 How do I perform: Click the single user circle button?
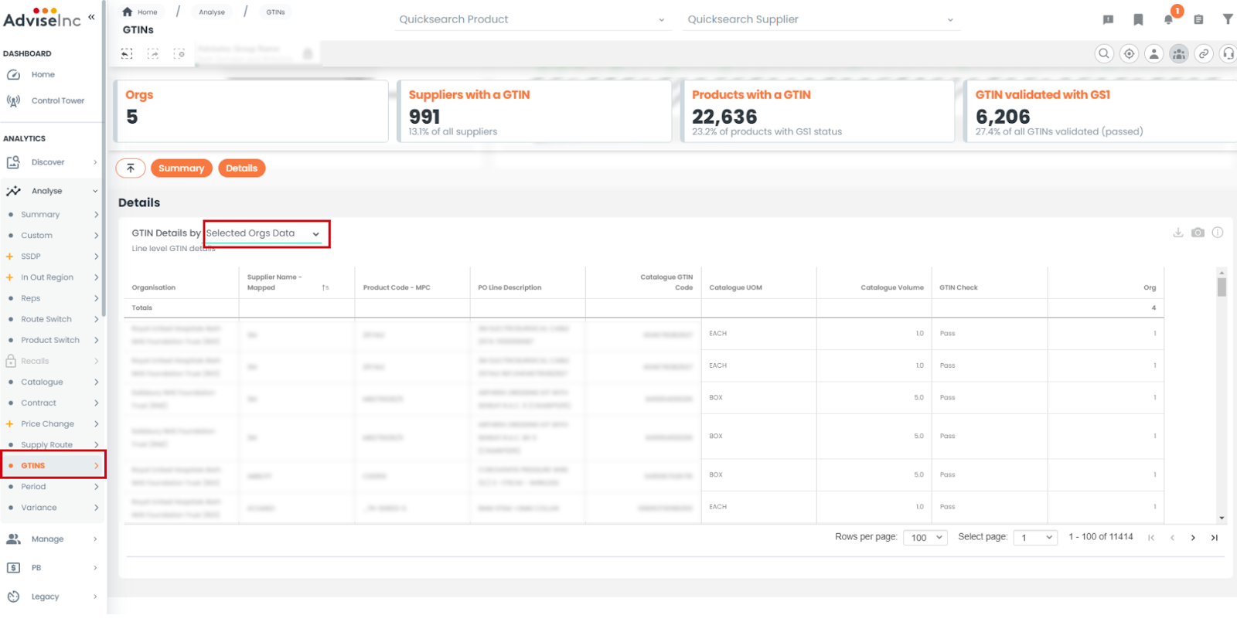[1154, 53]
